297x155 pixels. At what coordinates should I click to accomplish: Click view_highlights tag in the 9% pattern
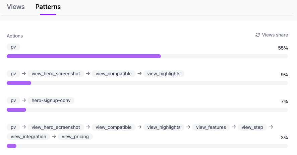click(x=164, y=74)
